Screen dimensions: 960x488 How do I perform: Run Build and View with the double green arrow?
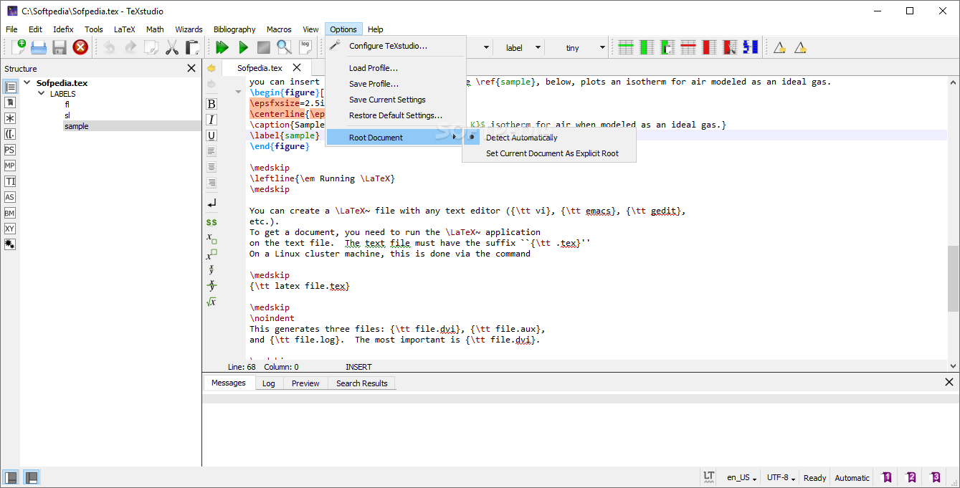pyautogui.click(x=222, y=47)
